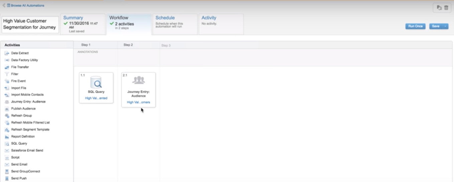Click the SQL Query database icon in Step 1
This screenshot has height=182, width=454.
click(x=96, y=82)
